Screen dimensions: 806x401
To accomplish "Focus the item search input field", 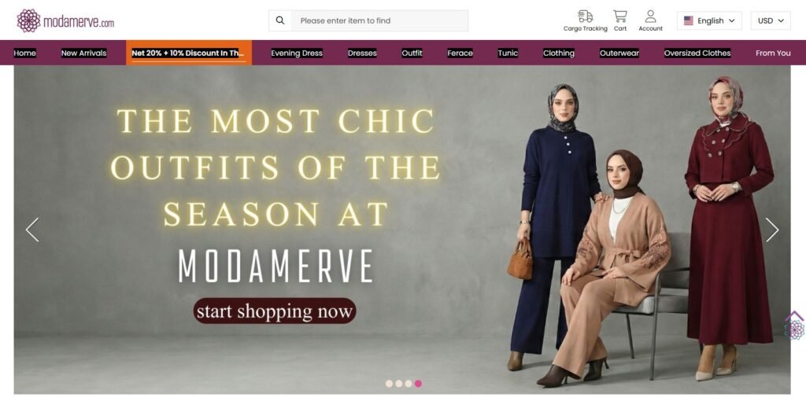I will [x=379, y=20].
